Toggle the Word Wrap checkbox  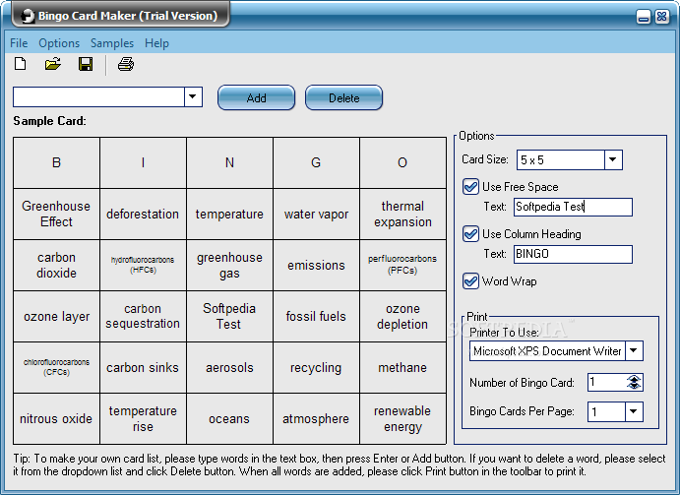470,281
